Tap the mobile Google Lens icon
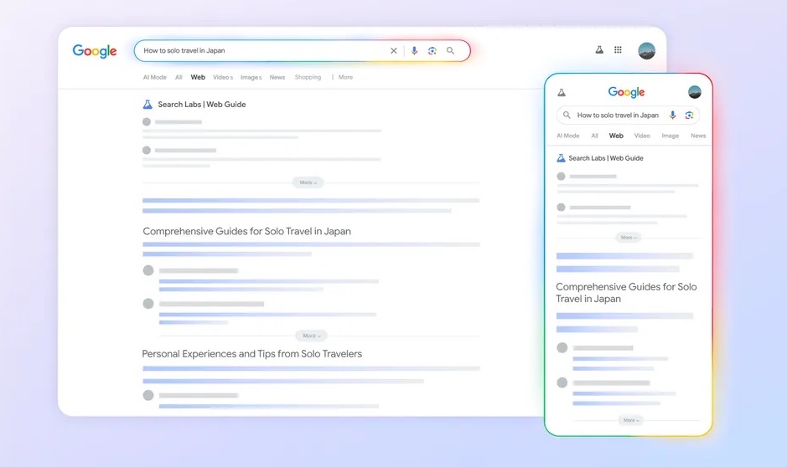This screenshot has height=467, width=787. tap(689, 115)
